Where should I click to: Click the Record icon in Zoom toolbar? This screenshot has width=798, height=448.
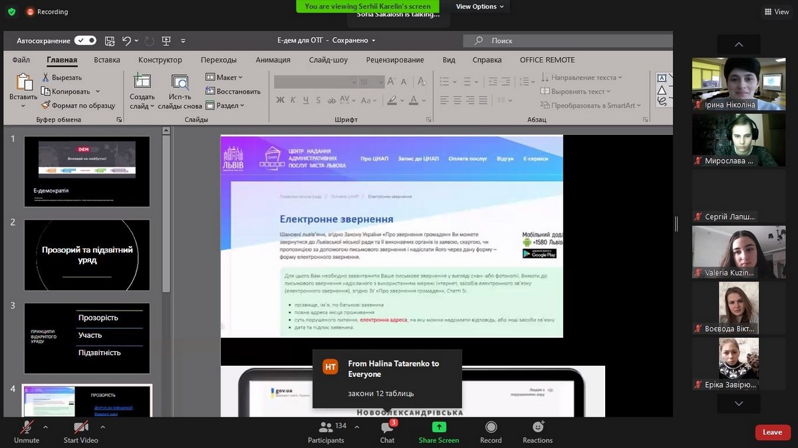[491, 427]
